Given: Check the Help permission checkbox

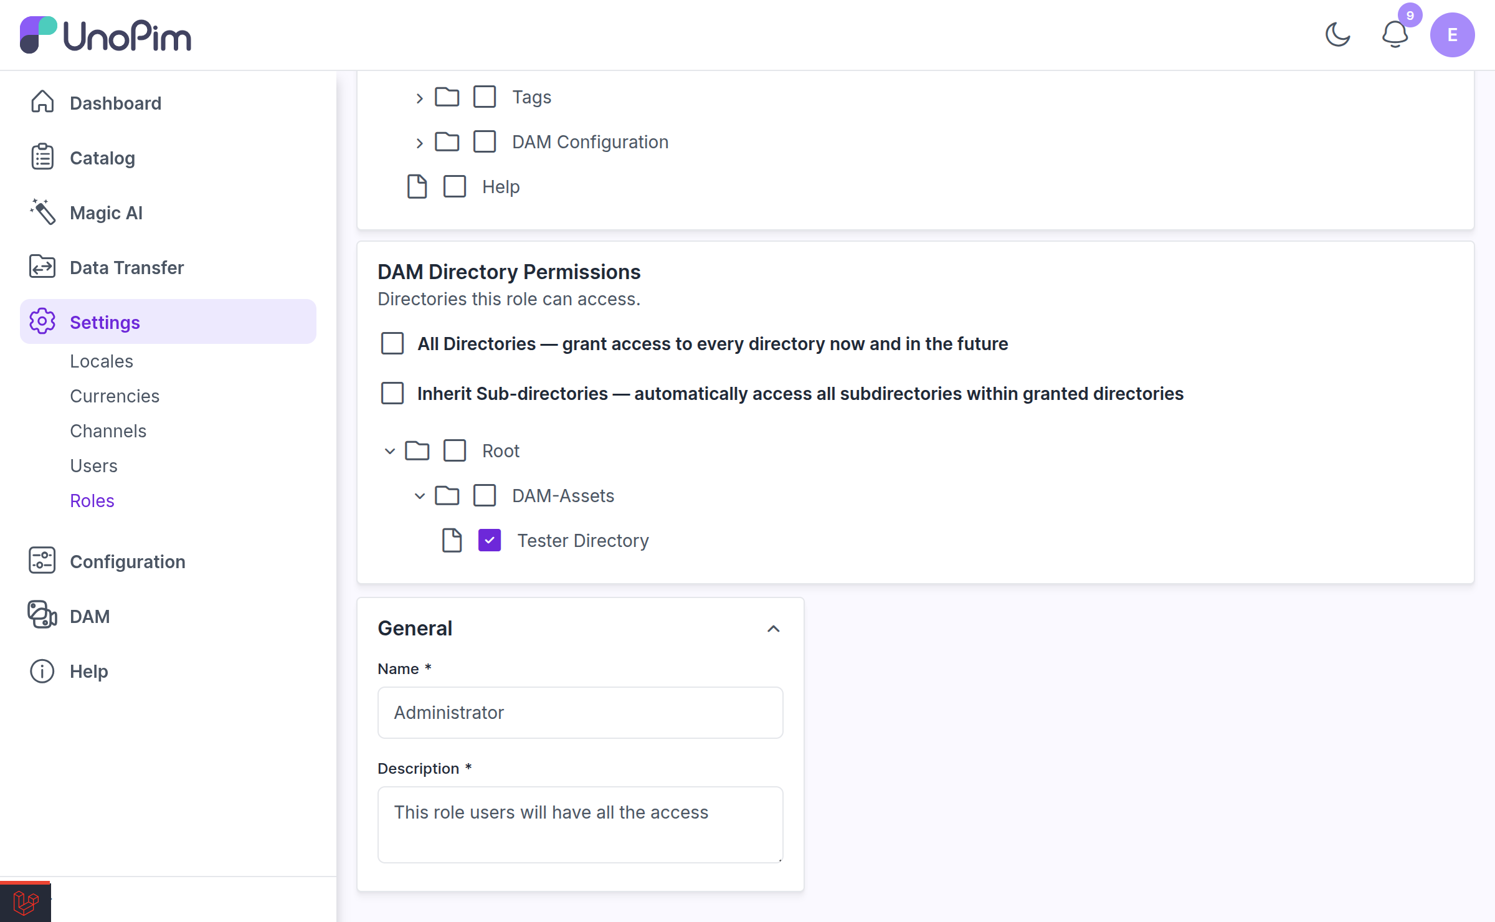Looking at the screenshot, I should pos(455,187).
